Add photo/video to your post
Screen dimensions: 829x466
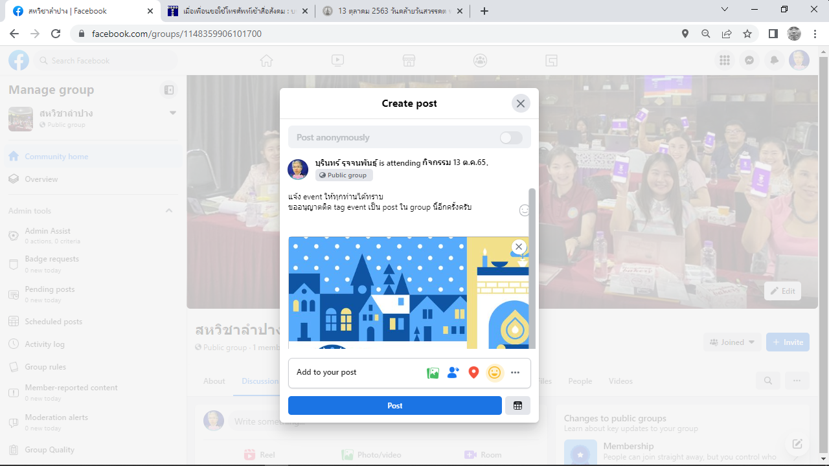[433, 373]
